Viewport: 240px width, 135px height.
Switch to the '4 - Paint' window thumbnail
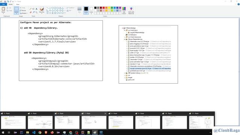(40, 121)
